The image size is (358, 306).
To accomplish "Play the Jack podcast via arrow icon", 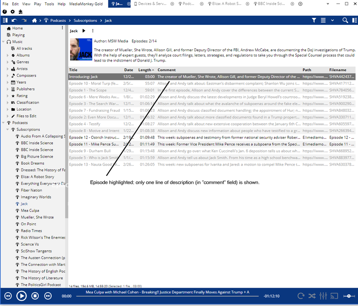I will coord(84,31).
